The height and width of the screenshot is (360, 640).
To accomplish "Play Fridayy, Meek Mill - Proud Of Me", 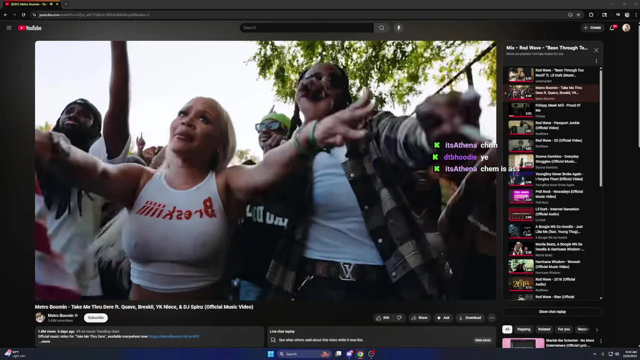I will point(551,110).
